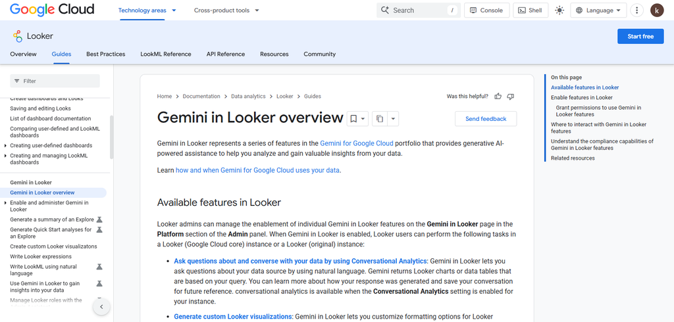Switch to the API Reference tab
The image size is (674, 322).
(226, 54)
